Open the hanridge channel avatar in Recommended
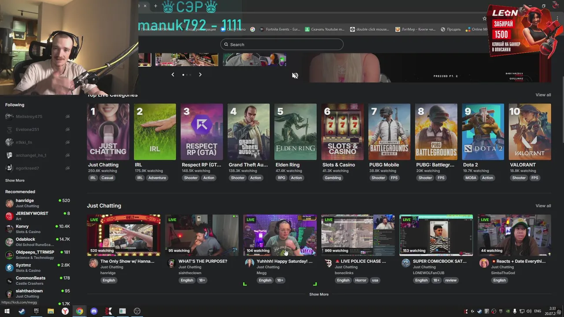 coord(9,203)
